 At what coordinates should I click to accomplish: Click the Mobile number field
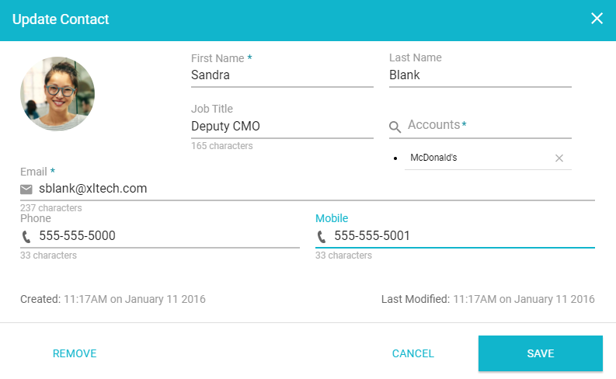[x=462, y=236]
